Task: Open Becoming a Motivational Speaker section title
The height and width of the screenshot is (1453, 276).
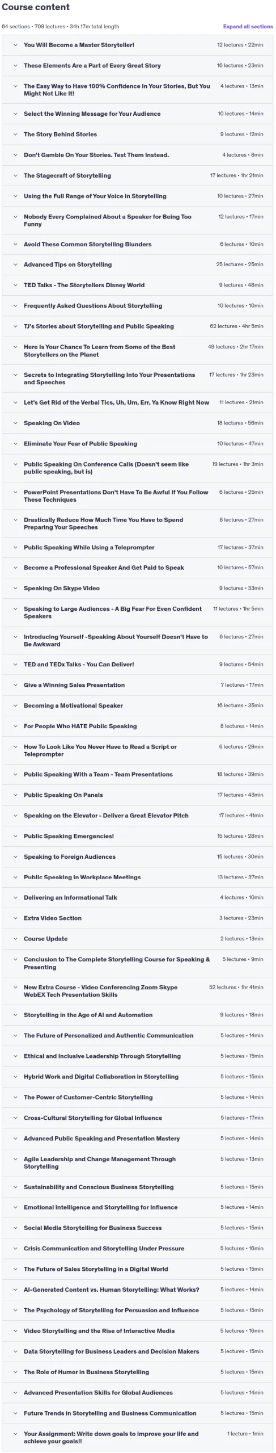Action: (x=73, y=705)
